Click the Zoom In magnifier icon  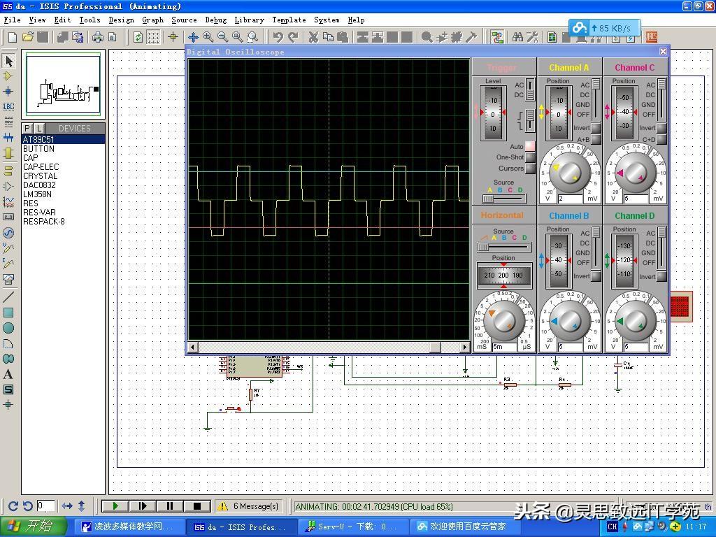coord(208,37)
